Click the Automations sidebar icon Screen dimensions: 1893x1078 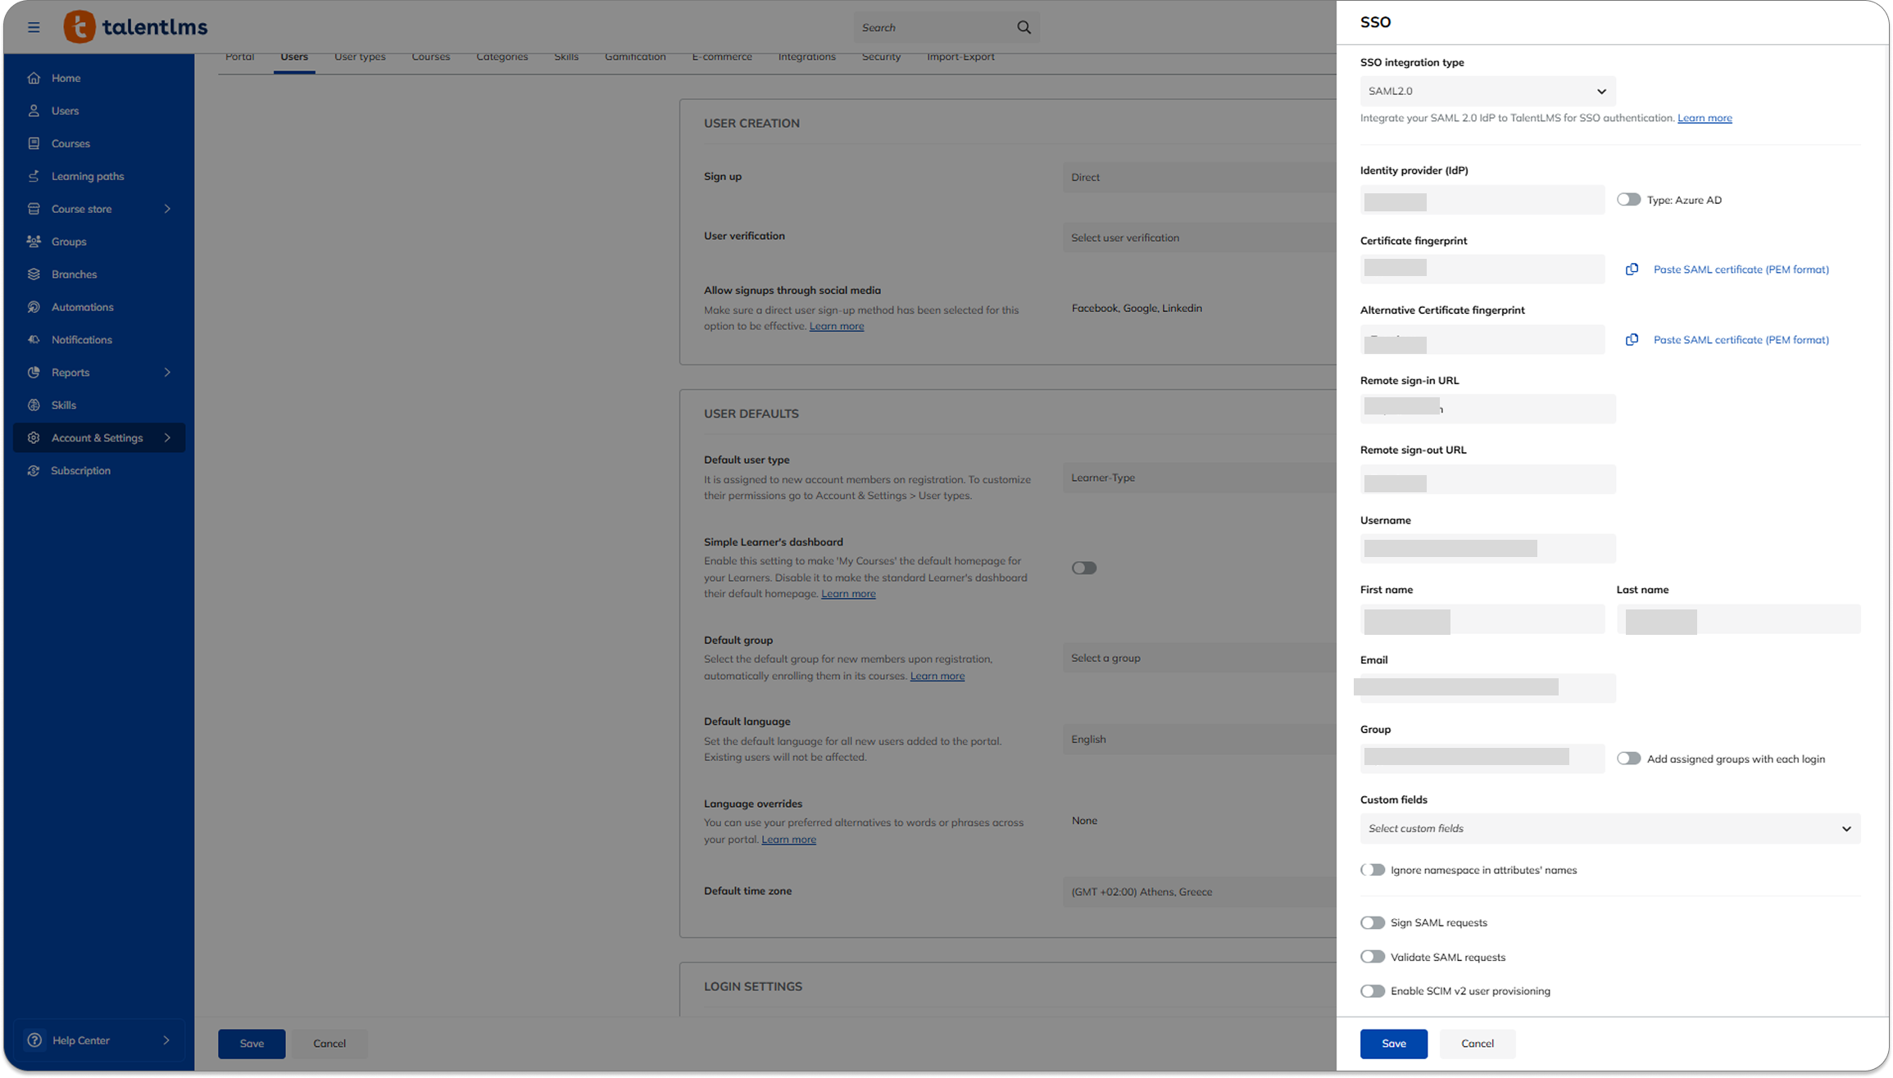pyautogui.click(x=34, y=307)
